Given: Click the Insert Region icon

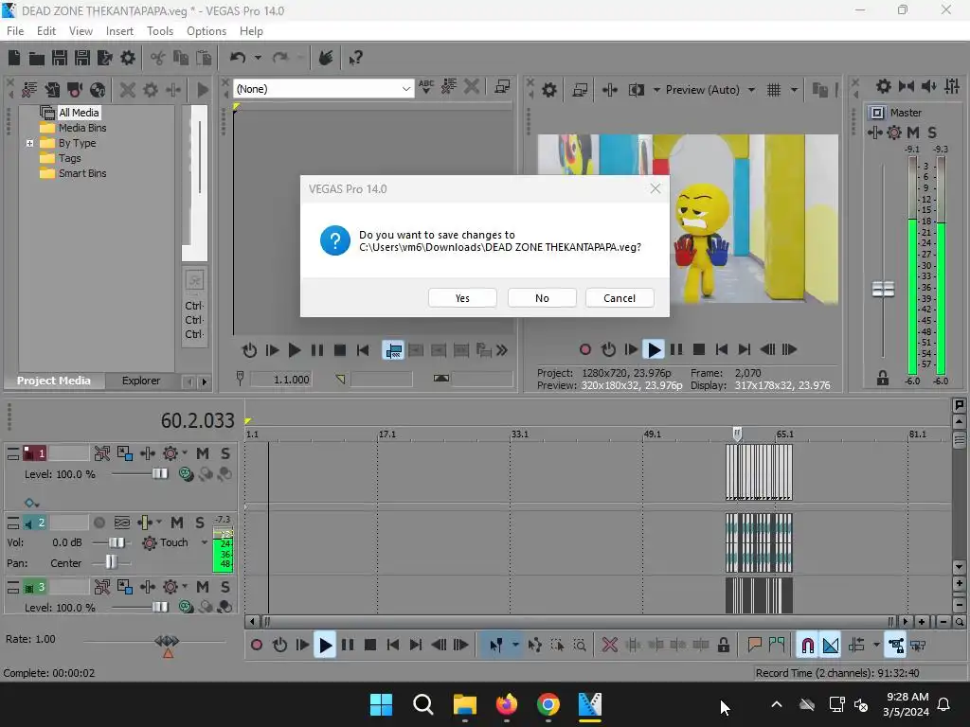Looking at the screenshot, I should [x=777, y=646].
